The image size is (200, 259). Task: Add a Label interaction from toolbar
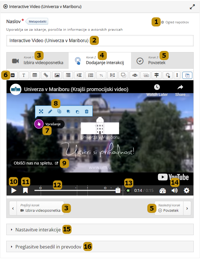pyautogui.click(x=13, y=75)
